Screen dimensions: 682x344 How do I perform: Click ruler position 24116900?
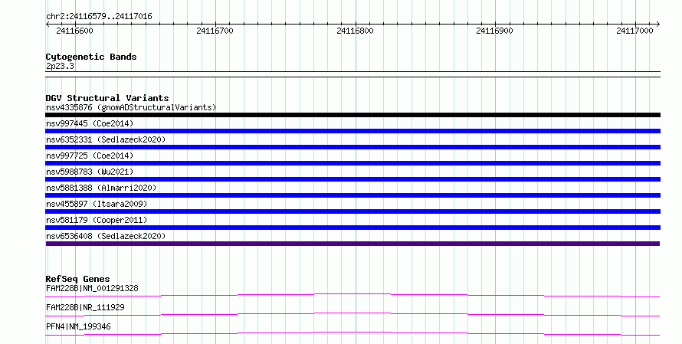click(494, 31)
